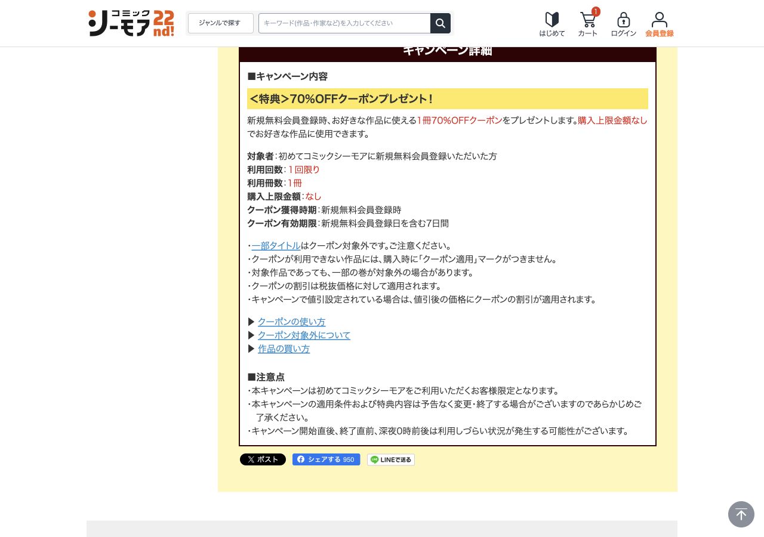Click the scroll-to-top arrow button
Screen dimensions: 764x537
[x=741, y=514]
